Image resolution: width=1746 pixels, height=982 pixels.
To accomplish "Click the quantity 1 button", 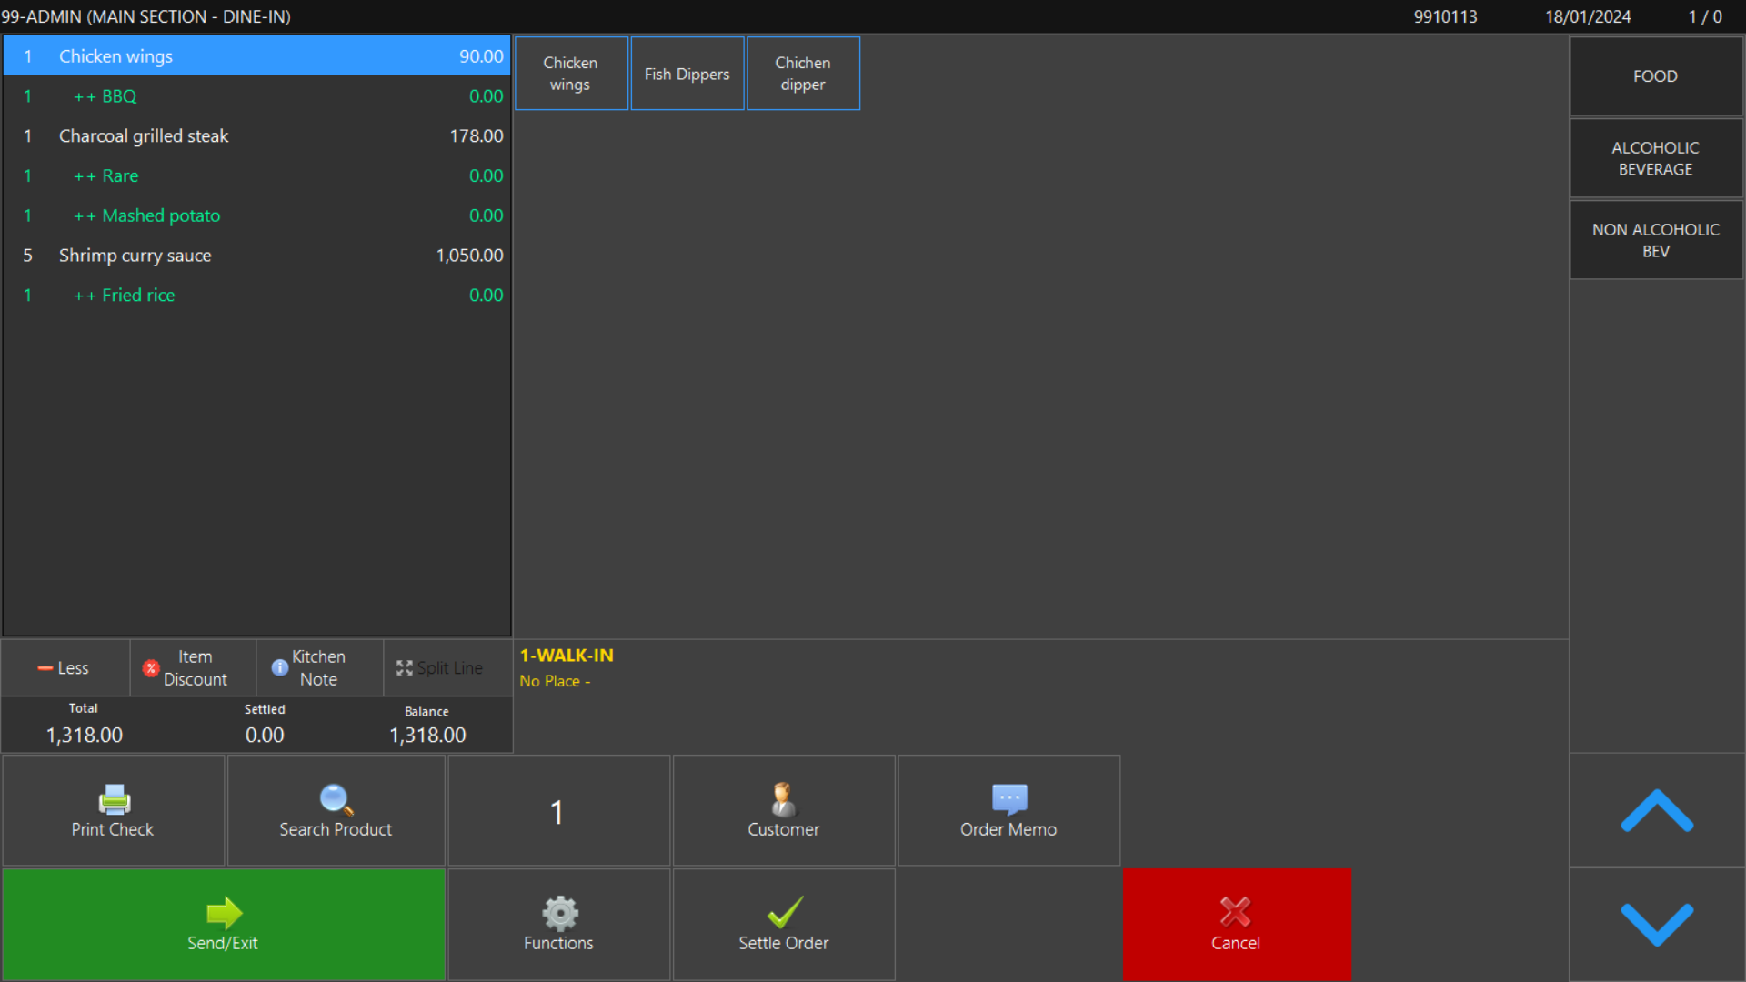I will tap(557, 811).
